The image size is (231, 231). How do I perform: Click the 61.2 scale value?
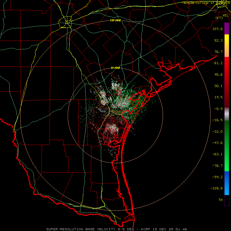(218, 63)
